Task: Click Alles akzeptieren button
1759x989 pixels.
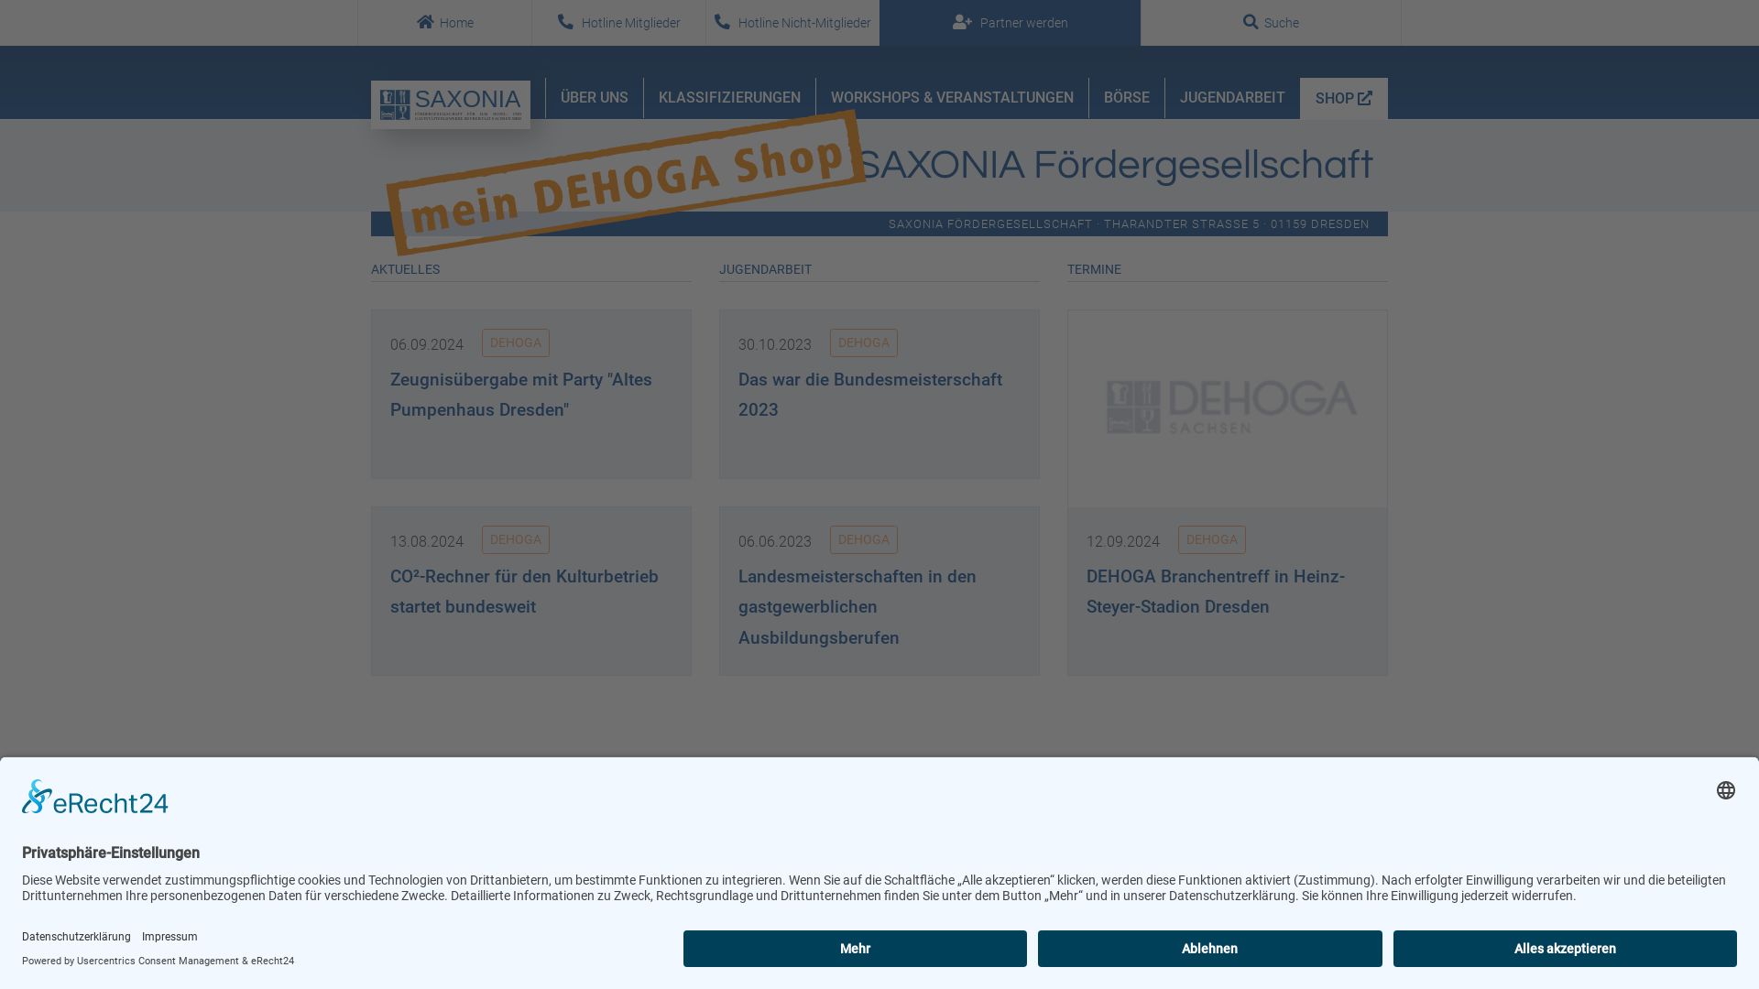Action: tap(1565, 949)
